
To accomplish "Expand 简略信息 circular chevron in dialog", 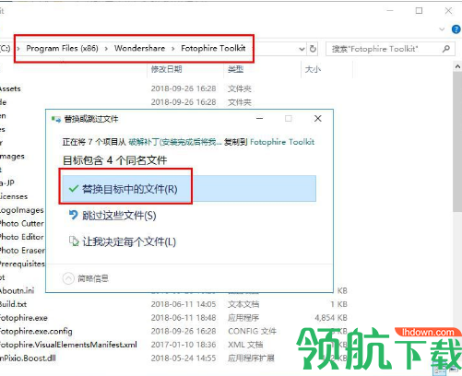I will [x=68, y=278].
